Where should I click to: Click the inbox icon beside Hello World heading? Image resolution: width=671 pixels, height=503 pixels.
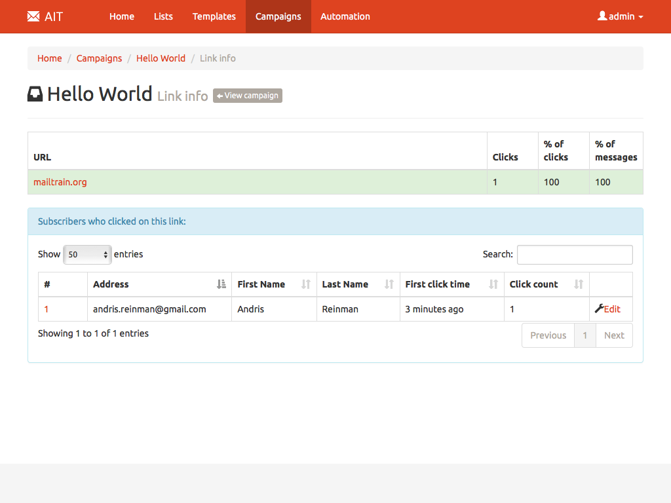pos(35,94)
